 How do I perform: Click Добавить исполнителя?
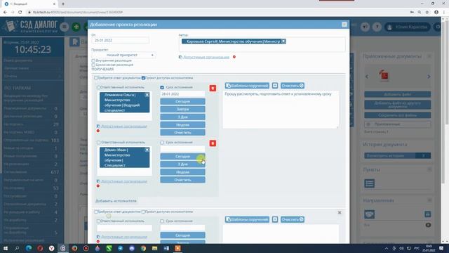point(116,201)
